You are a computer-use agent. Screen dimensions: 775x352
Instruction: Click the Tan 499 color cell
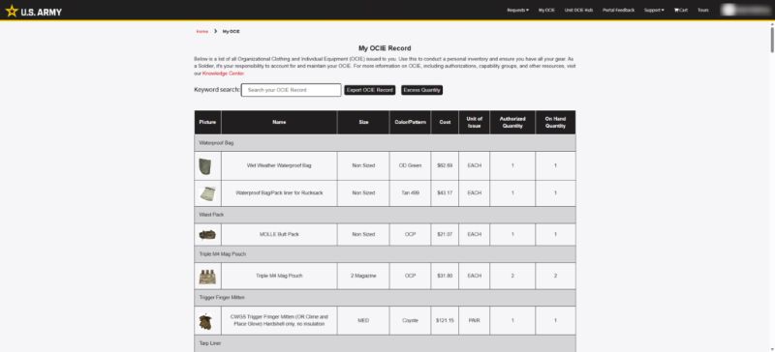(410, 193)
